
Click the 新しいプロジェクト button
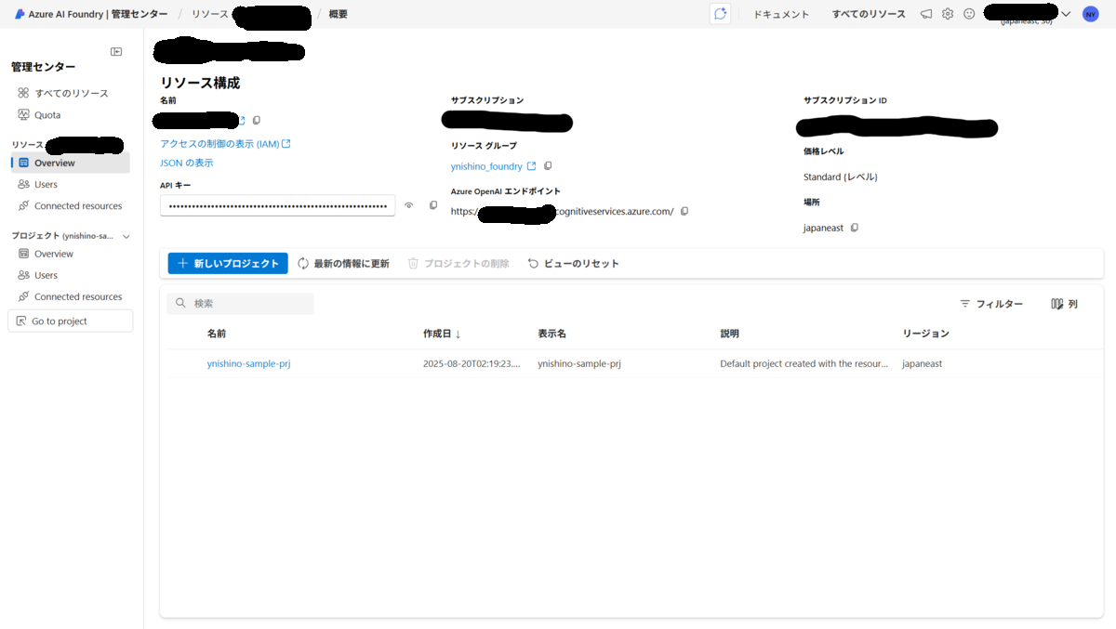[228, 264]
